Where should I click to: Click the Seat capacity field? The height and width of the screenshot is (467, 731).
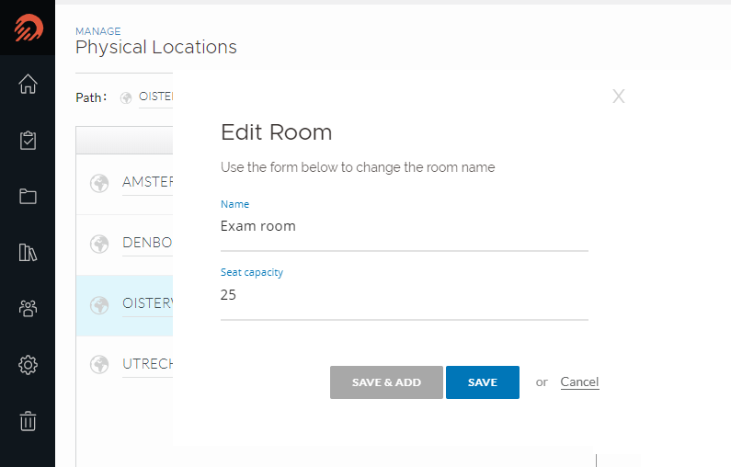tap(405, 295)
